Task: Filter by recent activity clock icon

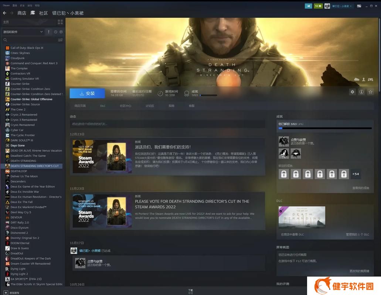Action: click(56, 32)
